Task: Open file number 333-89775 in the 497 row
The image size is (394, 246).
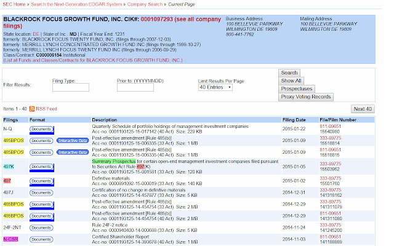Action: (330, 178)
